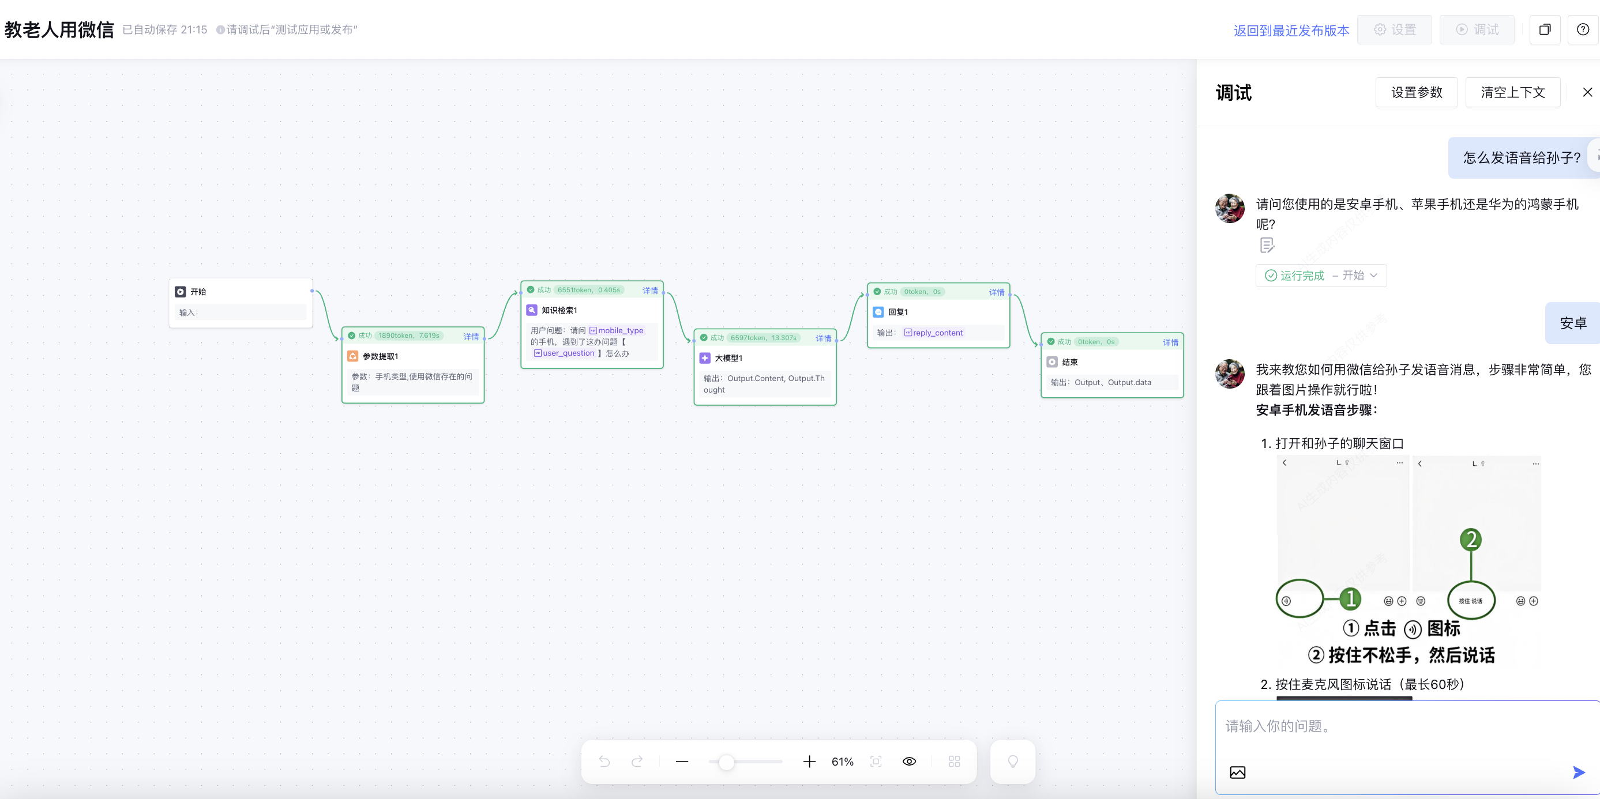Click the 请输入你的问题 input field
This screenshot has width=1600, height=799.
tap(1391, 726)
